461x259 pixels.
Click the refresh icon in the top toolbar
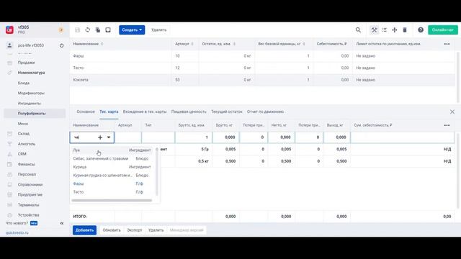[x=88, y=30]
